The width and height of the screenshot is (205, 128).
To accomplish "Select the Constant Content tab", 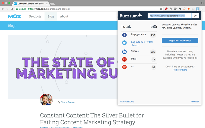I will (31, 4).
